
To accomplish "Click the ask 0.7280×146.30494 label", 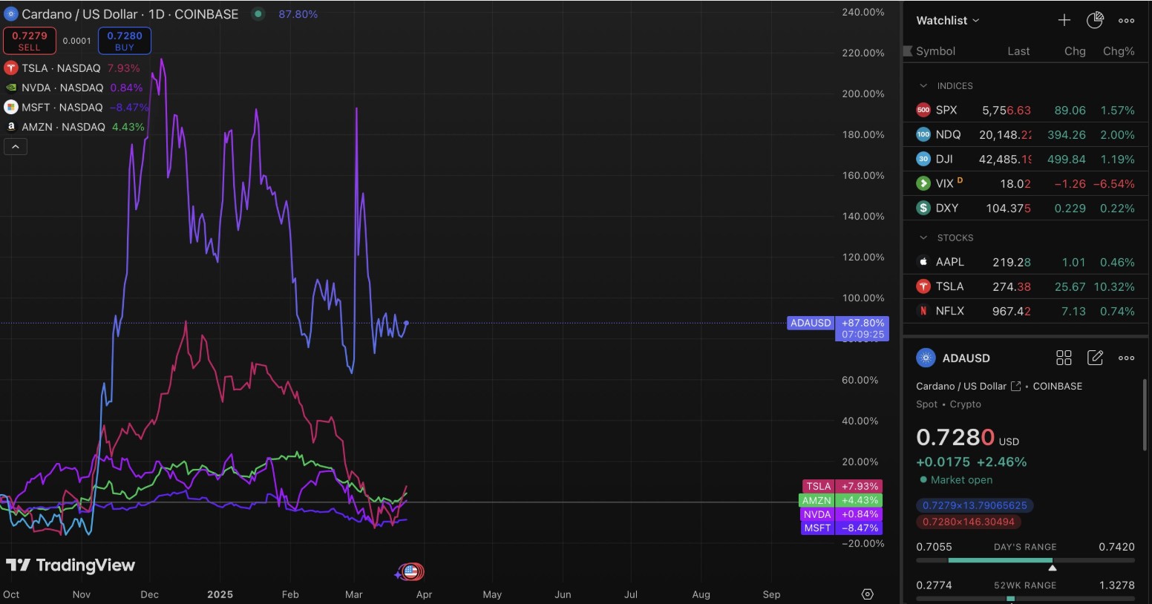I will [x=969, y=522].
